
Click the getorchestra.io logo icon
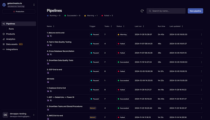[4, 5]
